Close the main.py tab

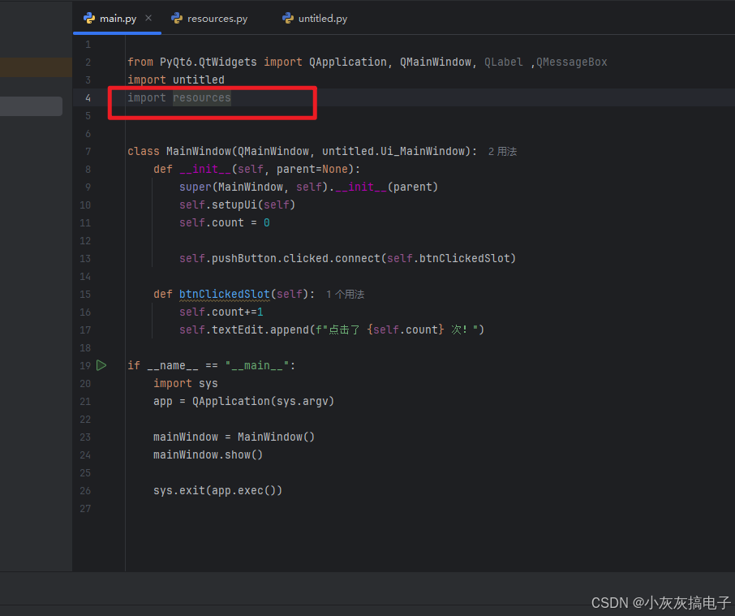click(x=148, y=18)
